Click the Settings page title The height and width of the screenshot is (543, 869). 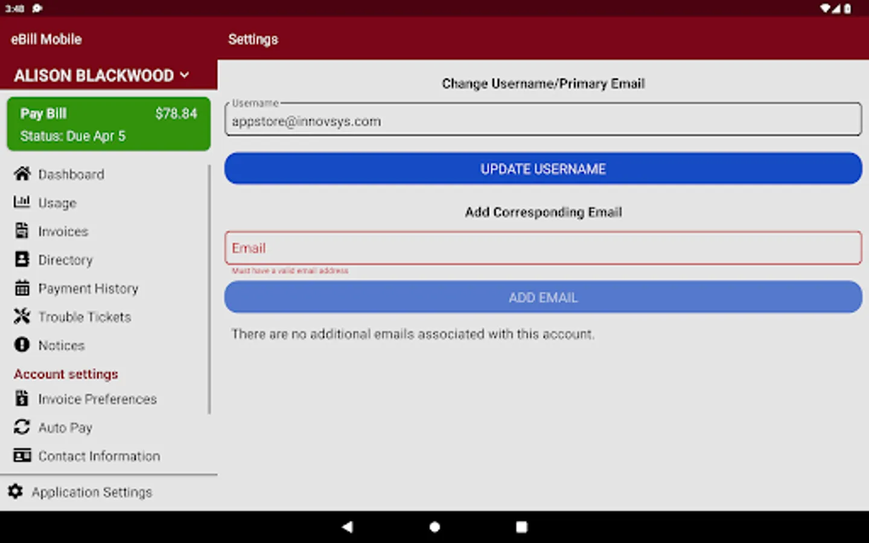pos(253,39)
